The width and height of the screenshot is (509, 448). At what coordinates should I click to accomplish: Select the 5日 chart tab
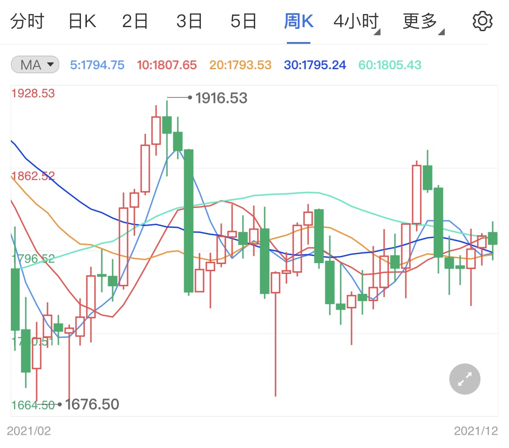click(243, 21)
